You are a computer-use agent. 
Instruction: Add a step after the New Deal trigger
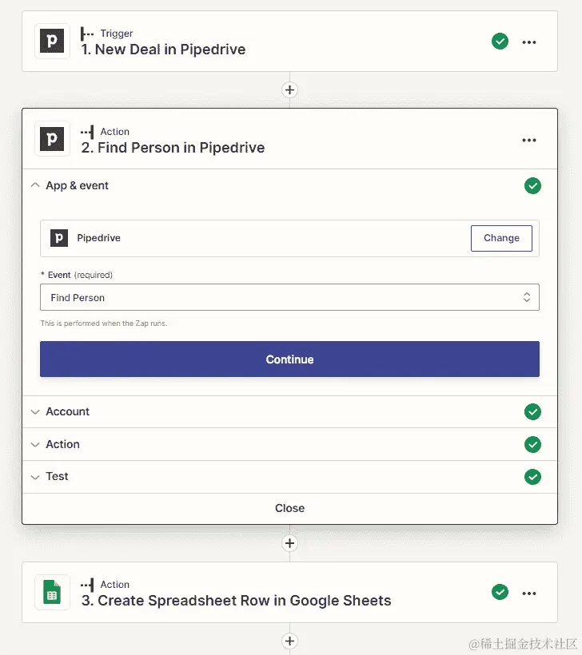pos(289,89)
